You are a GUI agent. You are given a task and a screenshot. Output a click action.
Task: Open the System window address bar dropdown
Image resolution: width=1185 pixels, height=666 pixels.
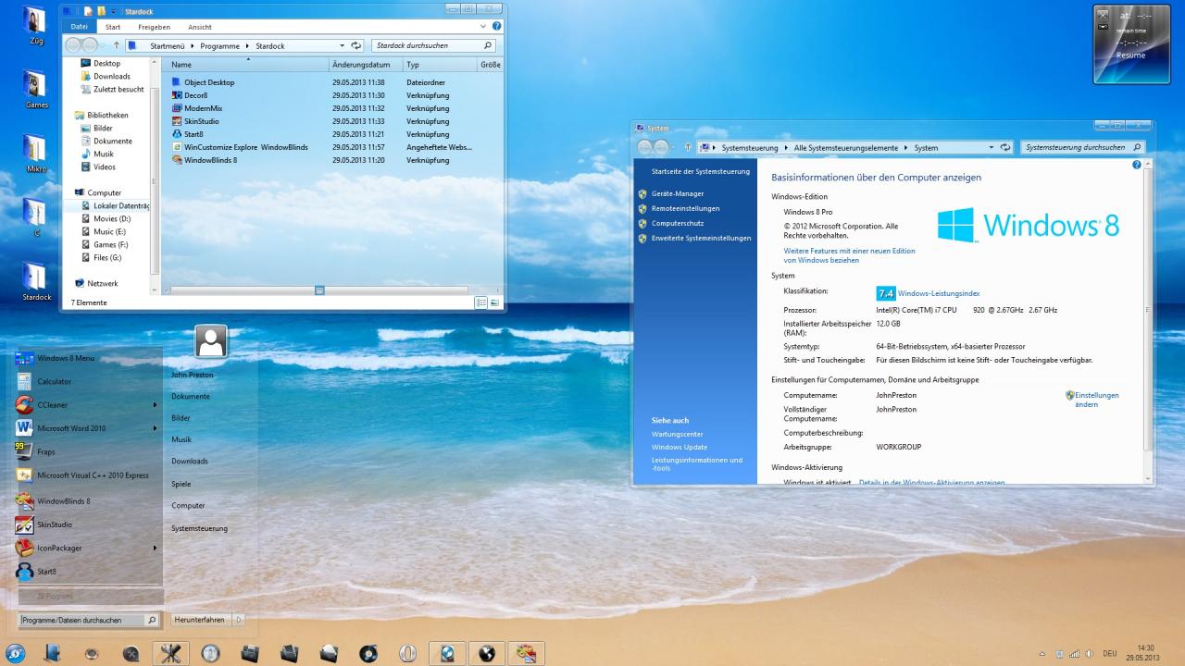pyautogui.click(x=992, y=147)
